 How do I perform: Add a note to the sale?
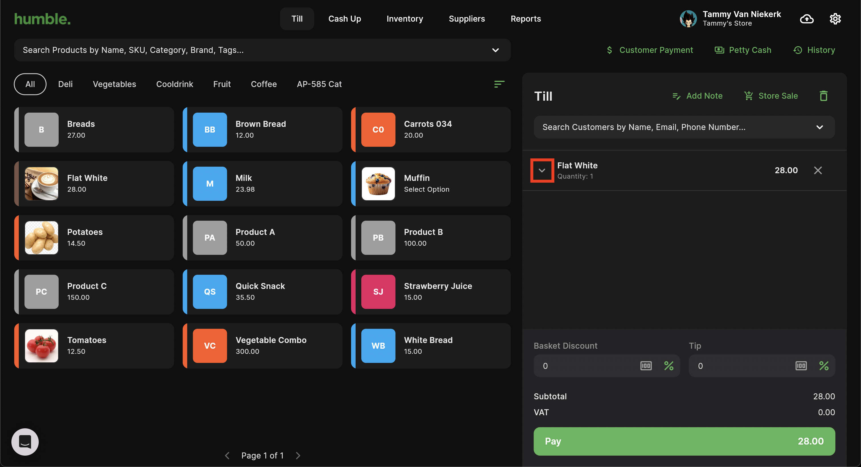(x=697, y=96)
